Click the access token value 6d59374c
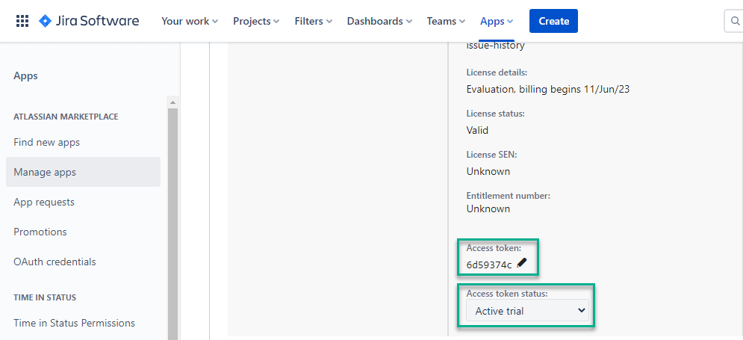 point(489,265)
